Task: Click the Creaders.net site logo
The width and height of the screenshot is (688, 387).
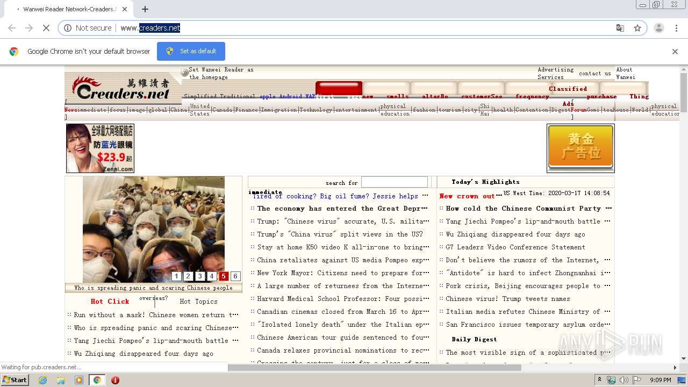Action: pos(121,89)
